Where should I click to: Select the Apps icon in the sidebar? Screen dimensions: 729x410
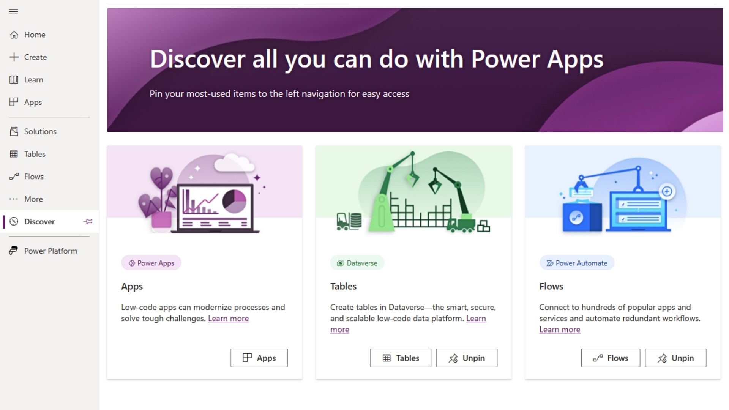(x=14, y=102)
